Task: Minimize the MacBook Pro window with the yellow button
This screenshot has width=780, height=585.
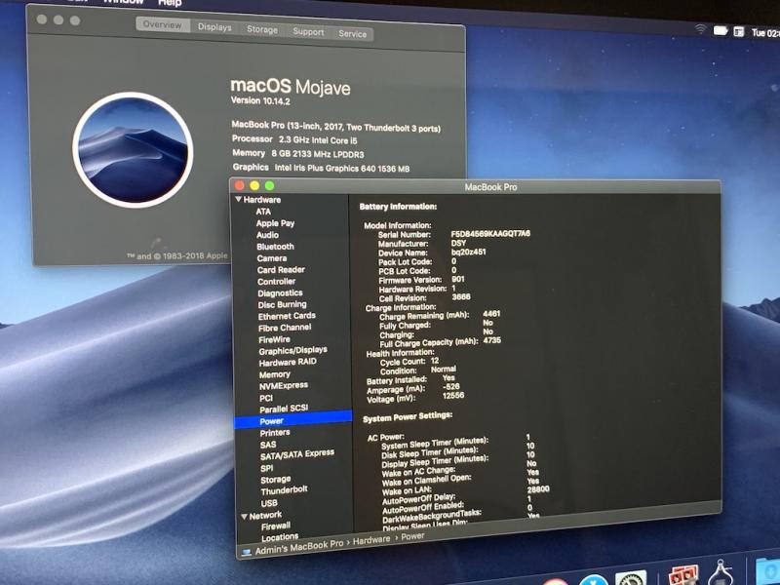Action: 254,185
